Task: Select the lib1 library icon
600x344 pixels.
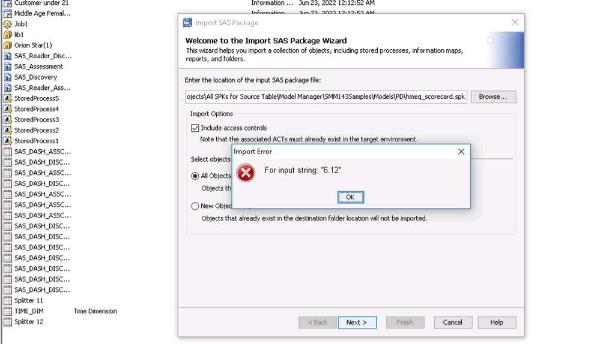Action: pyautogui.click(x=7, y=35)
